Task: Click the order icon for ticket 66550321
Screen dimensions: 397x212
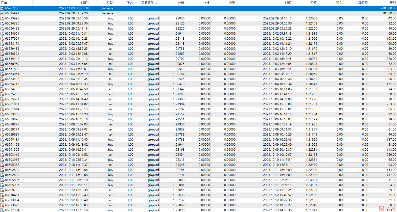Action: (x=2, y=54)
